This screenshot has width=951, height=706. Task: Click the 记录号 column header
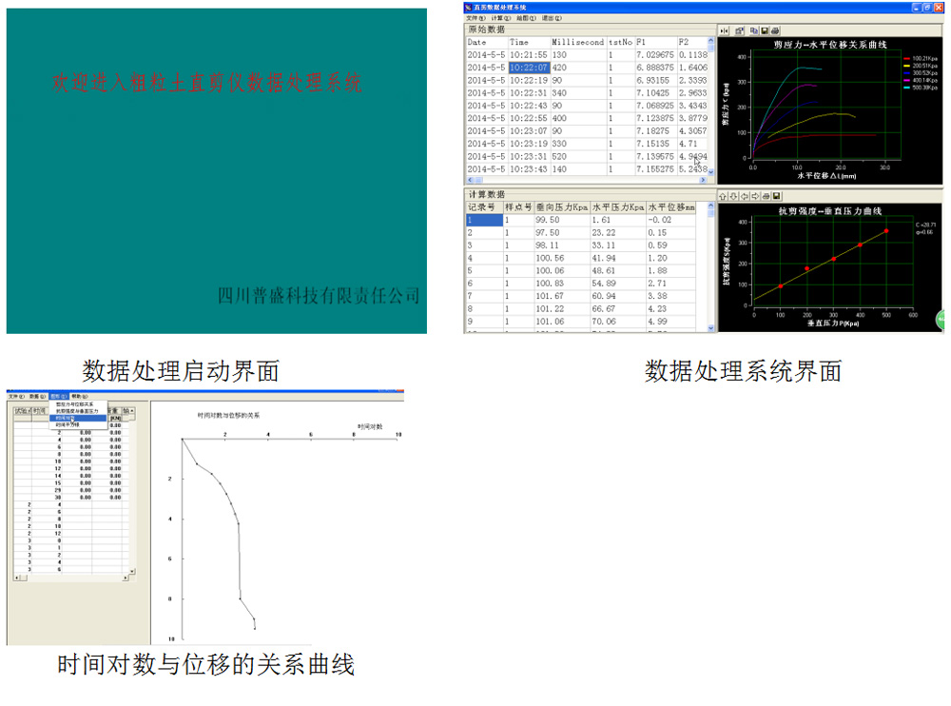click(x=485, y=207)
